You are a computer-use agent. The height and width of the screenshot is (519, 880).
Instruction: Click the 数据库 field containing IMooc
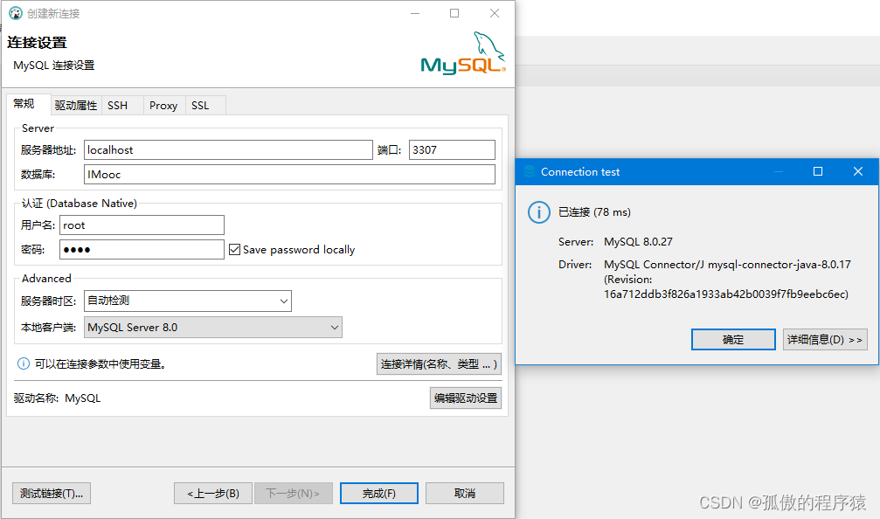pyautogui.click(x=289, y=175)
